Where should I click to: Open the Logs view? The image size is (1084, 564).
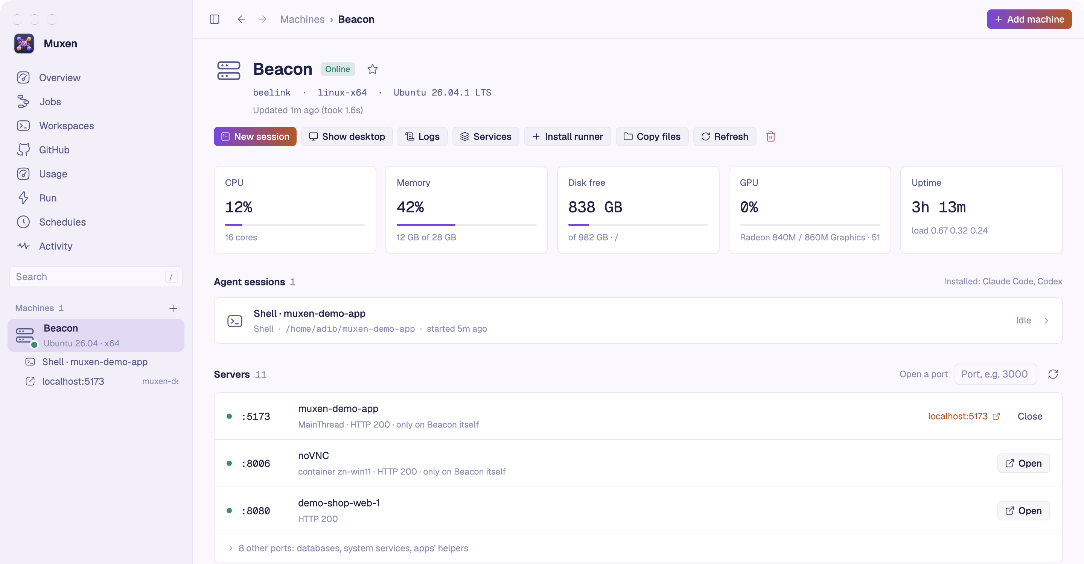click(x=422, y=136)
